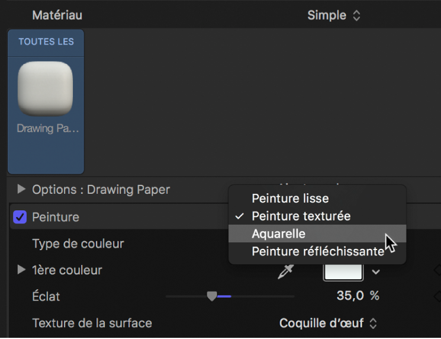Click the keyframe diamond beside 1ère couleur
Image resolution: width=441 pixels, height=339 pixels.
point(437,270)
